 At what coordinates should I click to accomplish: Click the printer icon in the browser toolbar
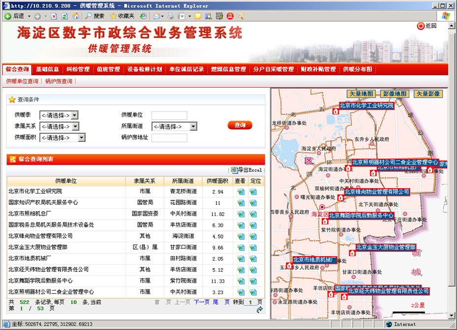(x=171, y=16)
